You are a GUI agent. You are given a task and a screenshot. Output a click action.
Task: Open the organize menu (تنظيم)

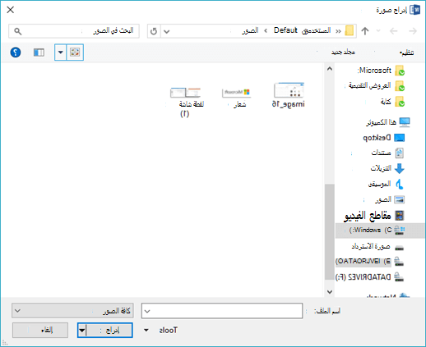[x=407, y=53]
